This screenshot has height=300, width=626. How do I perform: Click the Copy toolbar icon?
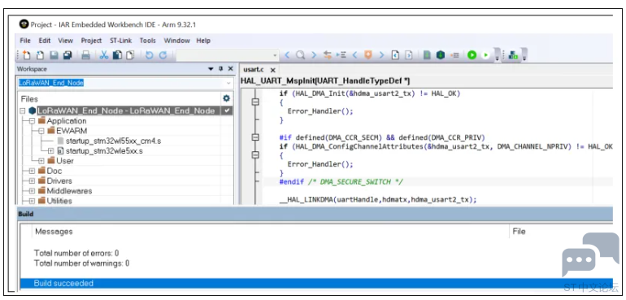[117, 55]
